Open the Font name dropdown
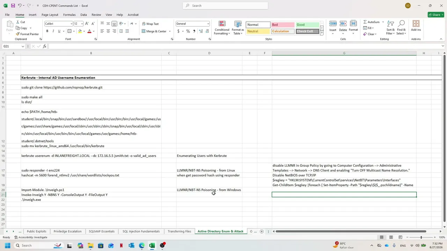Image resolution: width=447 pixels, height=251 pixels. pos(71,24)
